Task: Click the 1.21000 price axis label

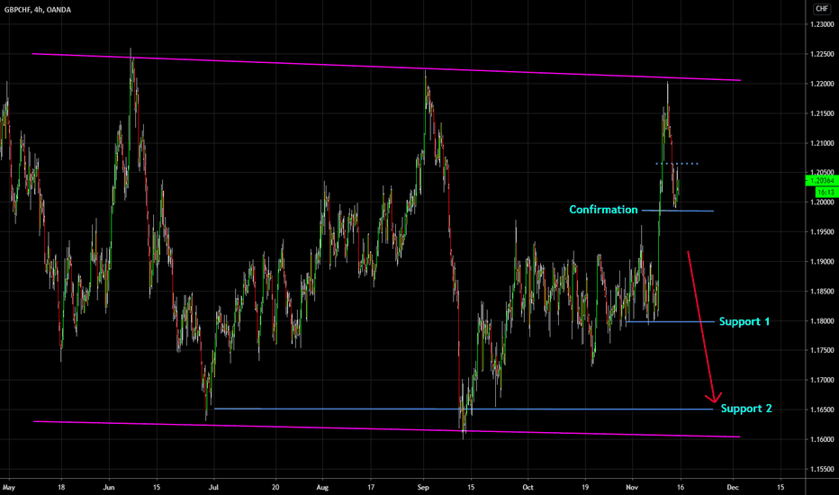Action: click(x=822, y=143)
